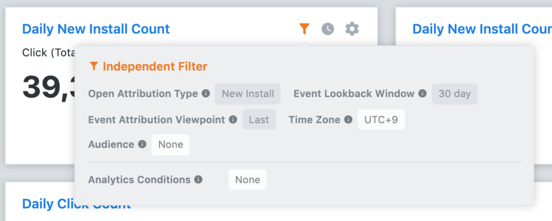Click the Independent Filter heading
552x221 pixels.
tap(155, 66)
